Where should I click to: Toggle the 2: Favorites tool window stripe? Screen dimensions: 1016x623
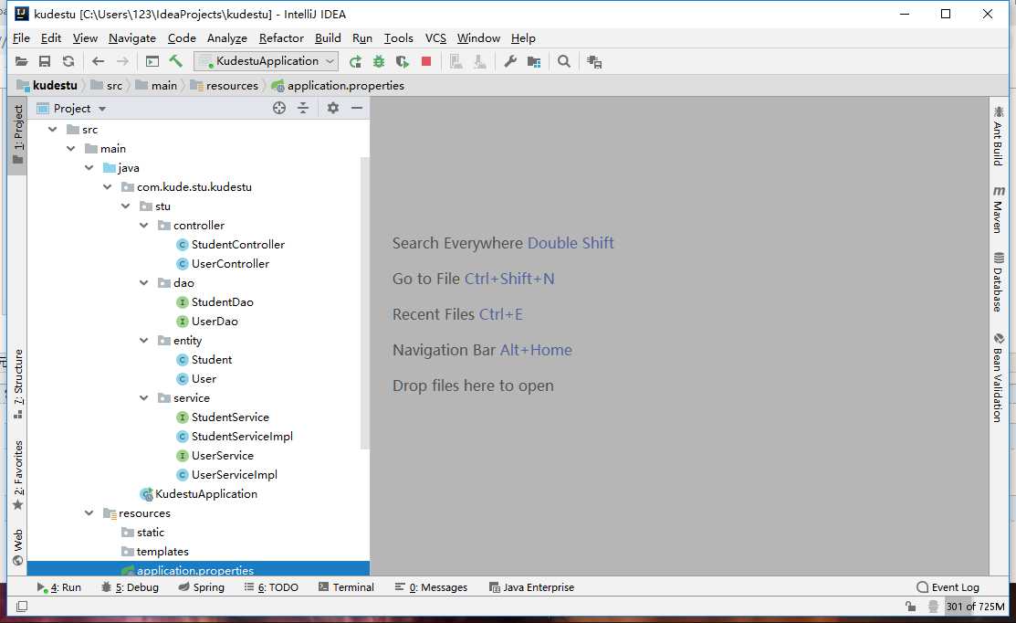(x=18, y=476)
